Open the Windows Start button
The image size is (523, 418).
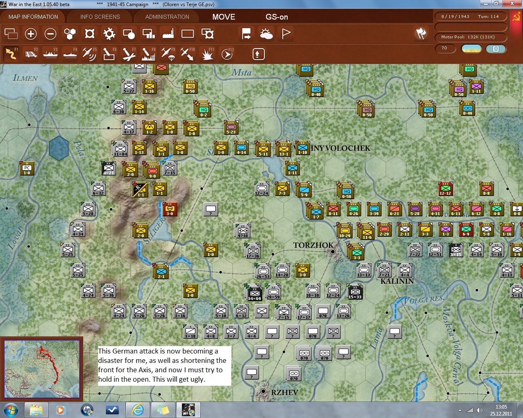click(x=11, y=409)
